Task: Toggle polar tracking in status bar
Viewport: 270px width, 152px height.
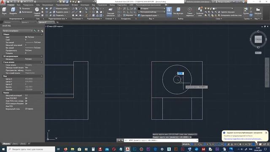Action: [205, 144]
